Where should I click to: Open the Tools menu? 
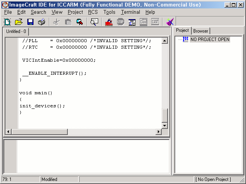tap(109, 12)
